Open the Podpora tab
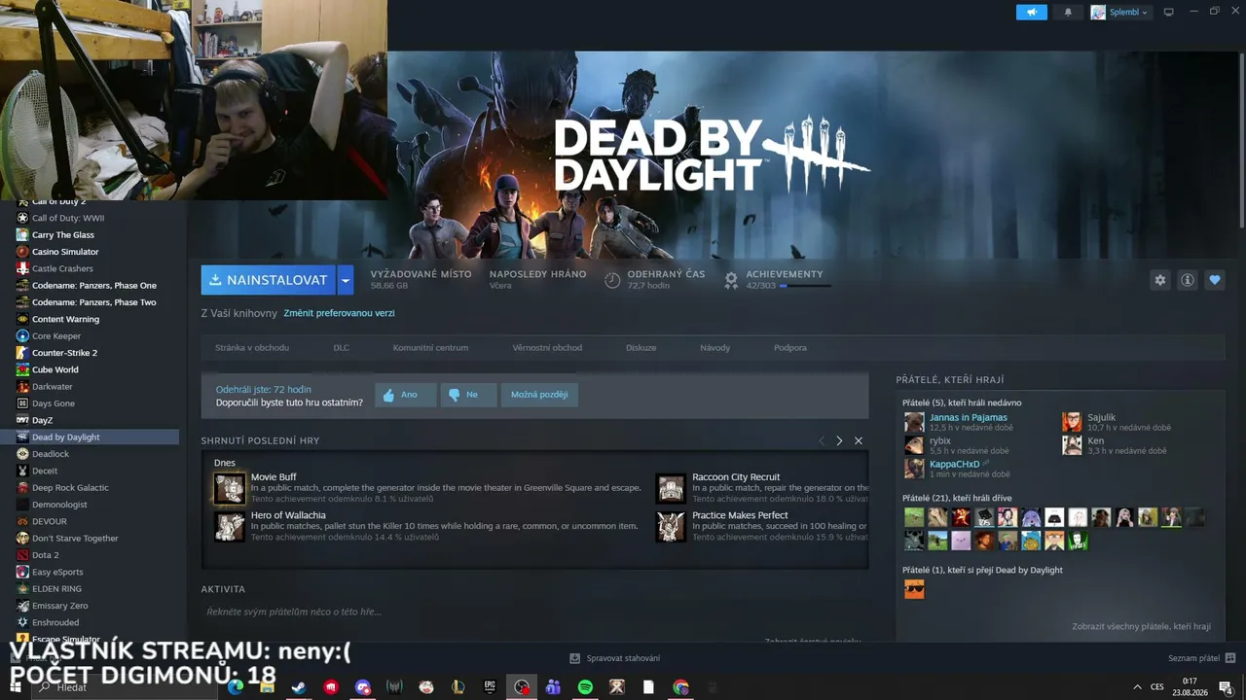Viewport: 1246px width, 700px height. tap(790, 347)
